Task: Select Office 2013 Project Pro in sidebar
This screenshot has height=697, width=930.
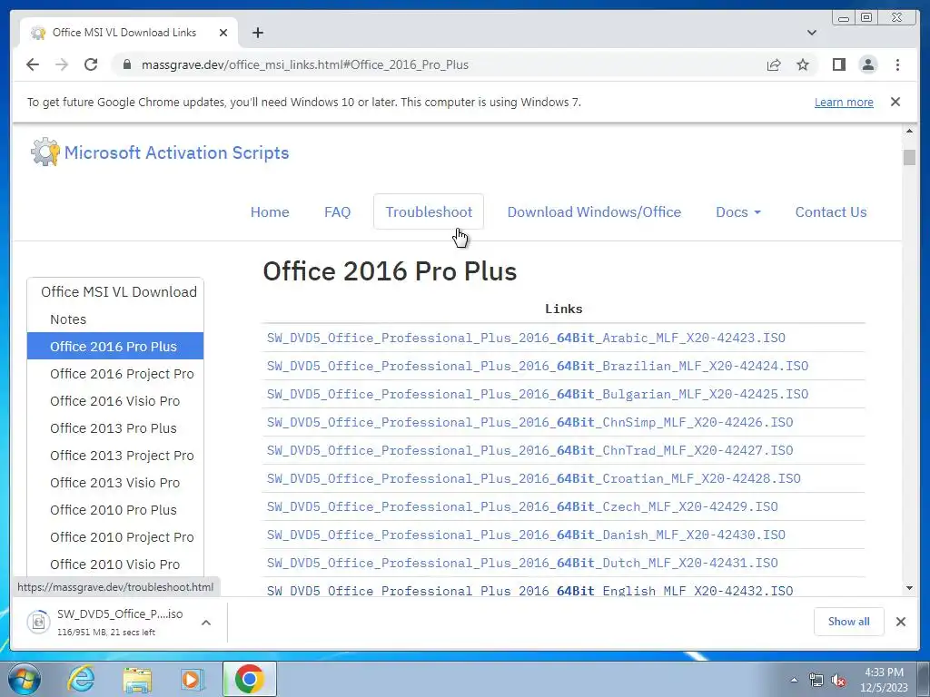Action: (115, 456)
